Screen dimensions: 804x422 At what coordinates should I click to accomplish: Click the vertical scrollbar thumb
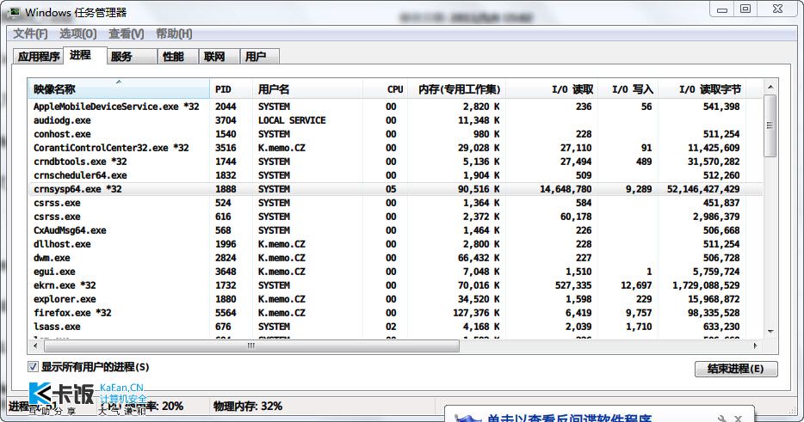pyautogui.click(x=770, y=125)
